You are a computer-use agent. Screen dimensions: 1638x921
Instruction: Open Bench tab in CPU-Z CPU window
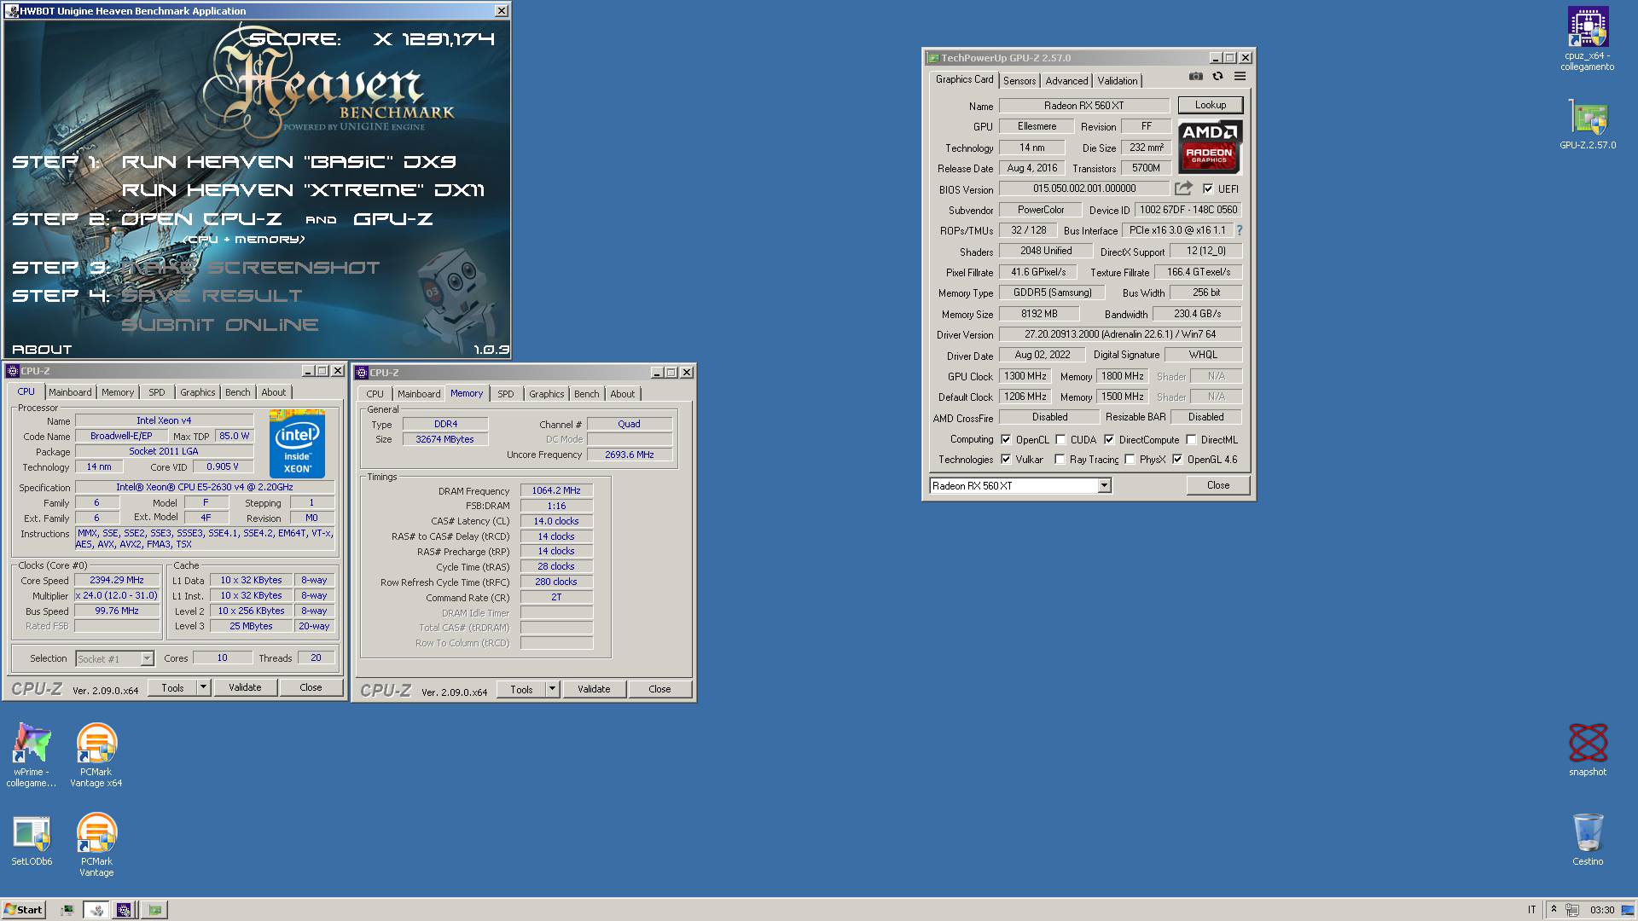(x=238, y=392)
